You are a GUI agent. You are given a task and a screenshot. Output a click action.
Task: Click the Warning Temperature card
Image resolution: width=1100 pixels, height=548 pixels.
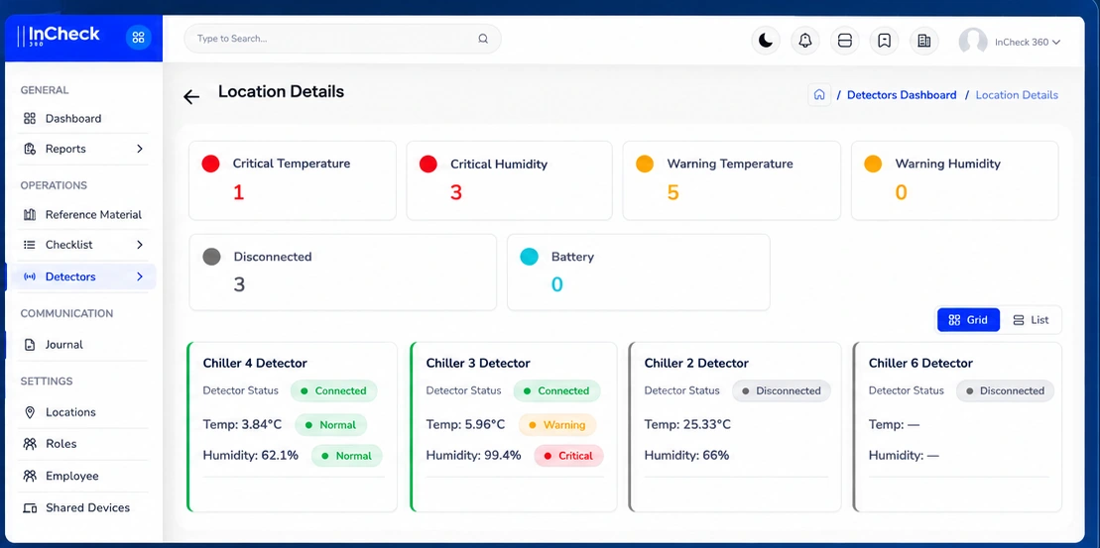coord(732,180)
